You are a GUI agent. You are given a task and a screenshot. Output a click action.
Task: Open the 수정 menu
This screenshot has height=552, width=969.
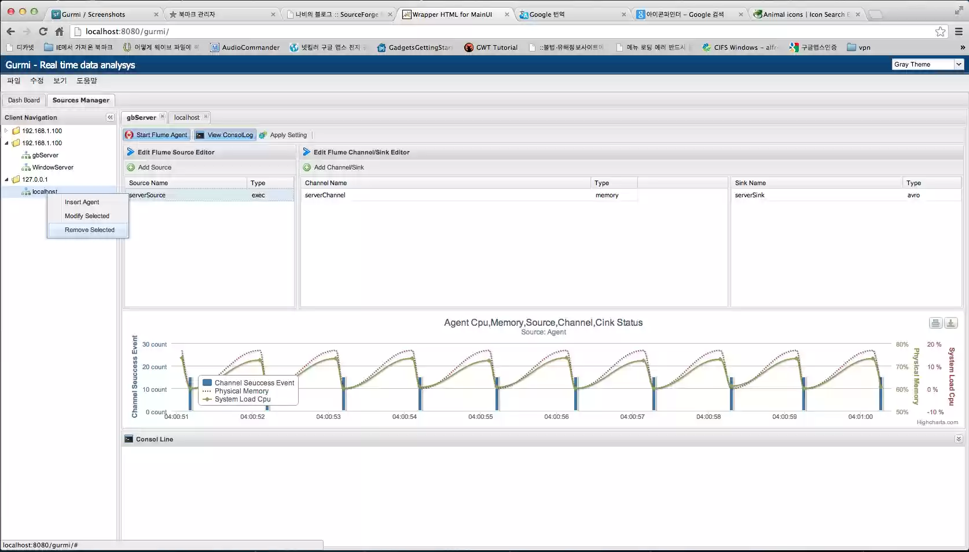tap(36, 81)
